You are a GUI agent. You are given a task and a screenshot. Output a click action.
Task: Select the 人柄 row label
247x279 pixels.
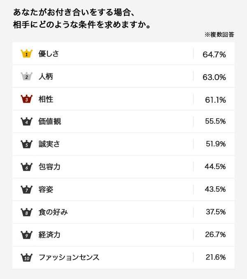click(x=45, y=76)
